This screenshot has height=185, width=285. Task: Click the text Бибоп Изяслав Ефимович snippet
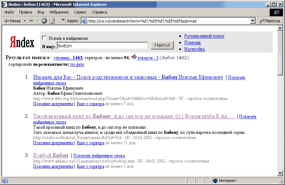(58, 88)
